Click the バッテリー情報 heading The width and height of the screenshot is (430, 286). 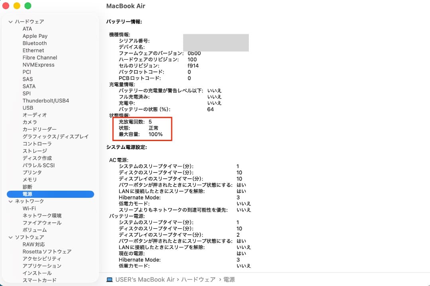pos(124,21)
